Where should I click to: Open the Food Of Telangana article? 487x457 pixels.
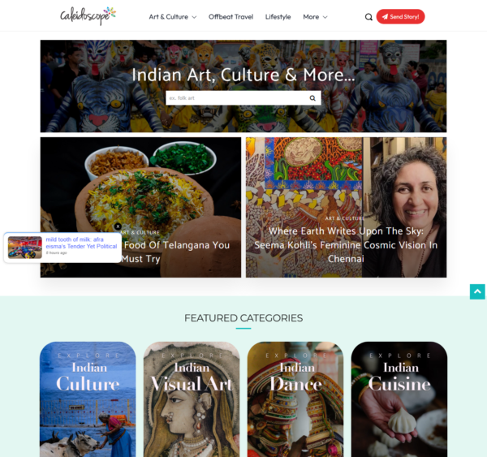click(x=175, y=252)
